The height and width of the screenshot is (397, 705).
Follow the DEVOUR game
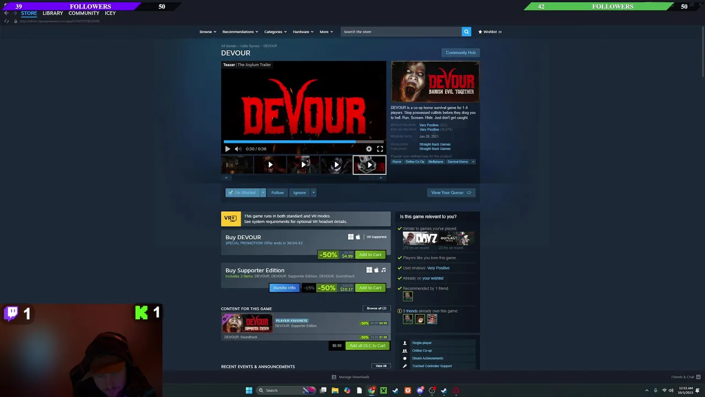click(x=277, y=192)
